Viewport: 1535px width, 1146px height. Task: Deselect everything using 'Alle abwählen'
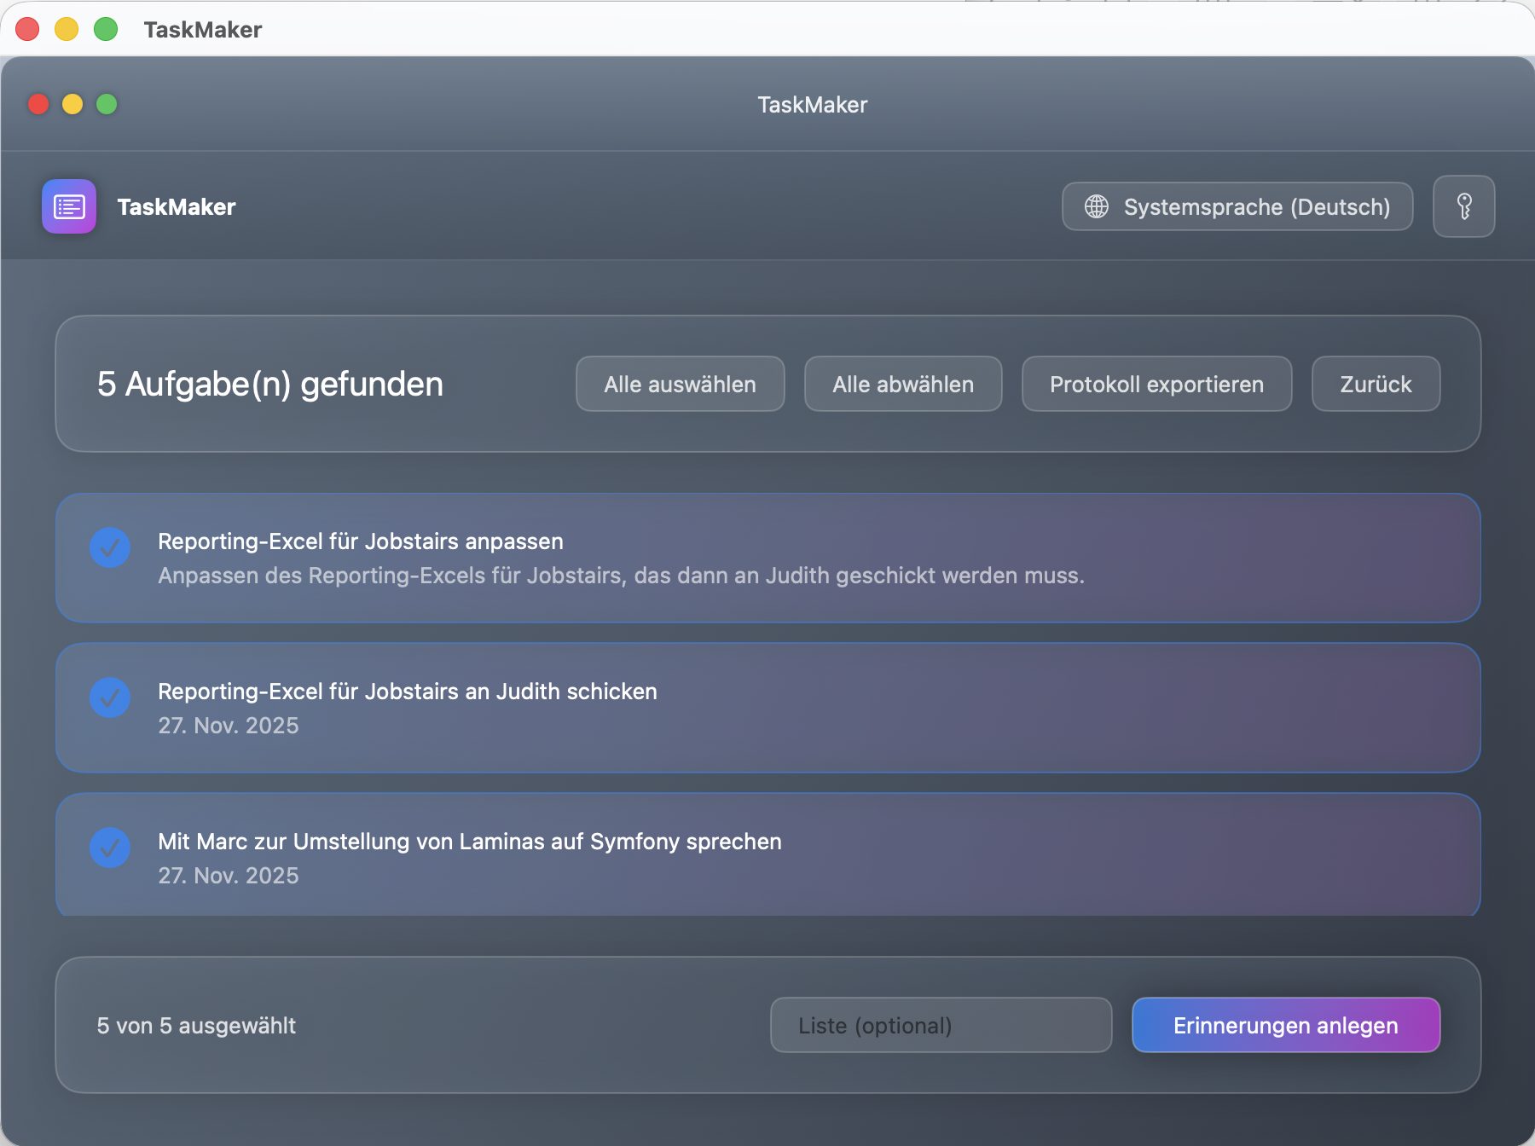point(902,384)
